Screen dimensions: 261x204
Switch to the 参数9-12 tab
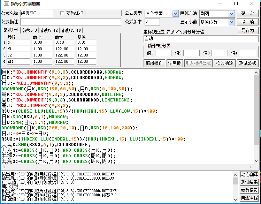tap(49, 30)
